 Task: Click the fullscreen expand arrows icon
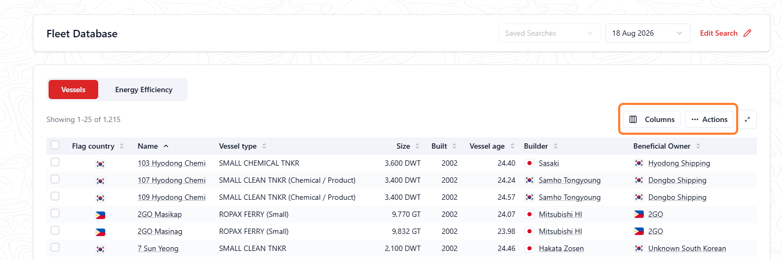[x=747, y=119]
